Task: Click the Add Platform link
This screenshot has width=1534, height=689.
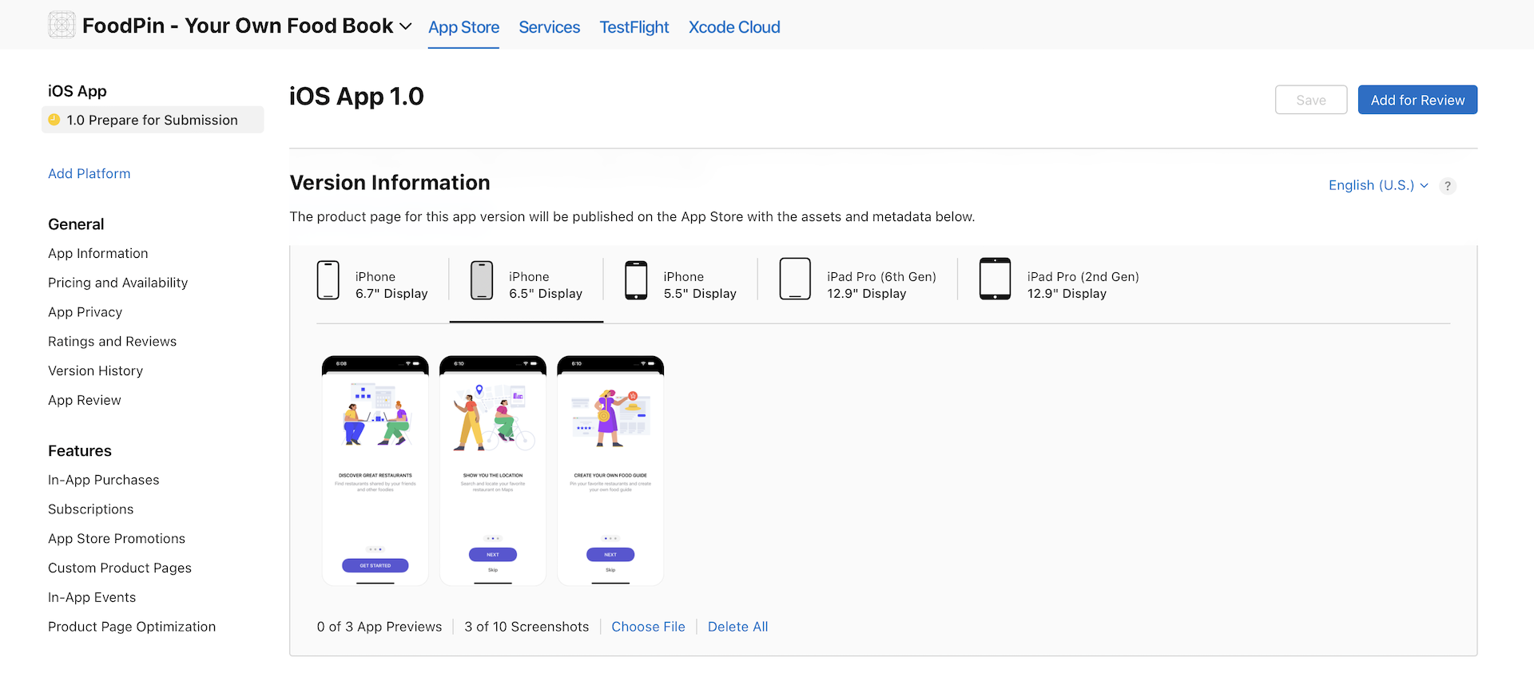Action: pyautogui.click(x=89, y=173)
